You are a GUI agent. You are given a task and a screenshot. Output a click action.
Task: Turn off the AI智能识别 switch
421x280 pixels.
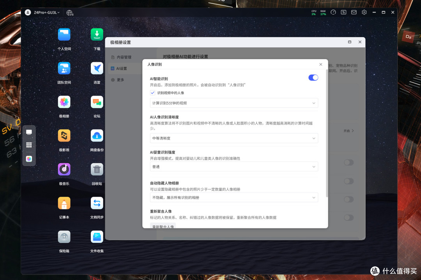point(313,78)
